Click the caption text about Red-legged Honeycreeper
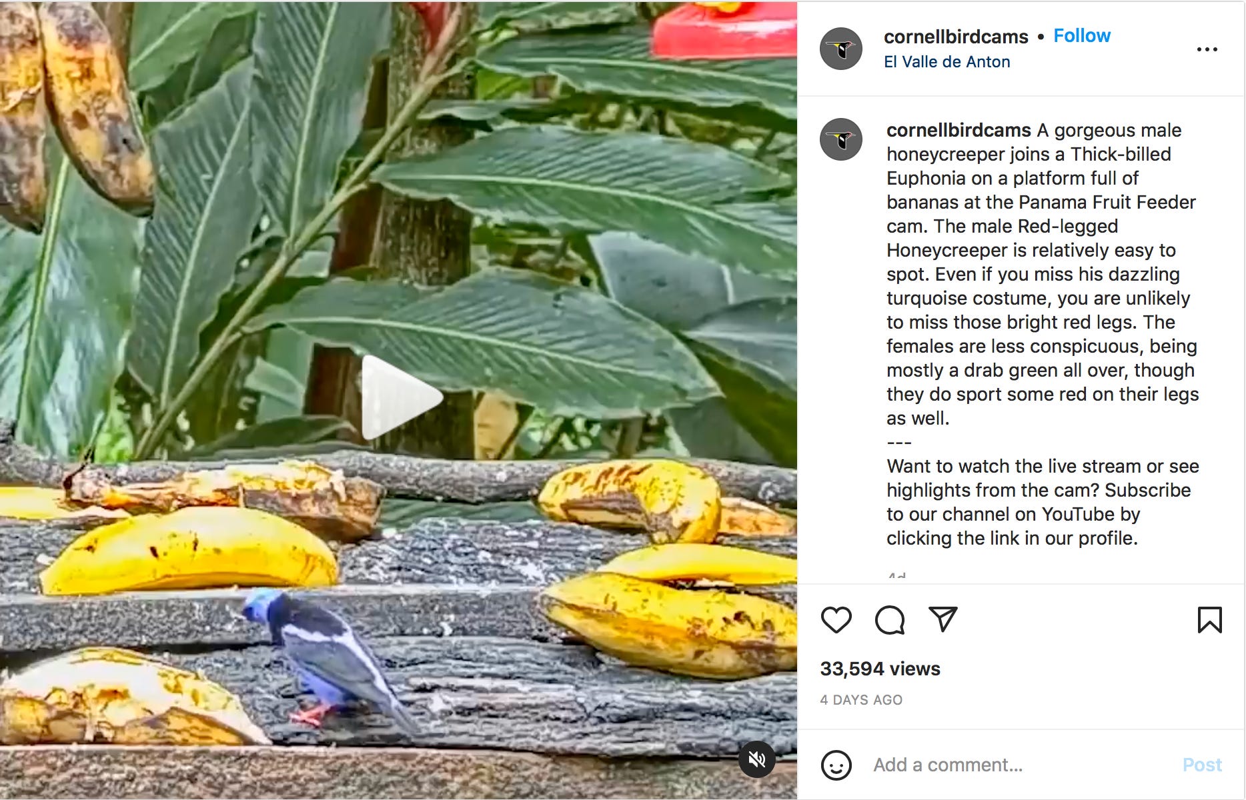This screenshot has height=800, width=1246. 1043,274
